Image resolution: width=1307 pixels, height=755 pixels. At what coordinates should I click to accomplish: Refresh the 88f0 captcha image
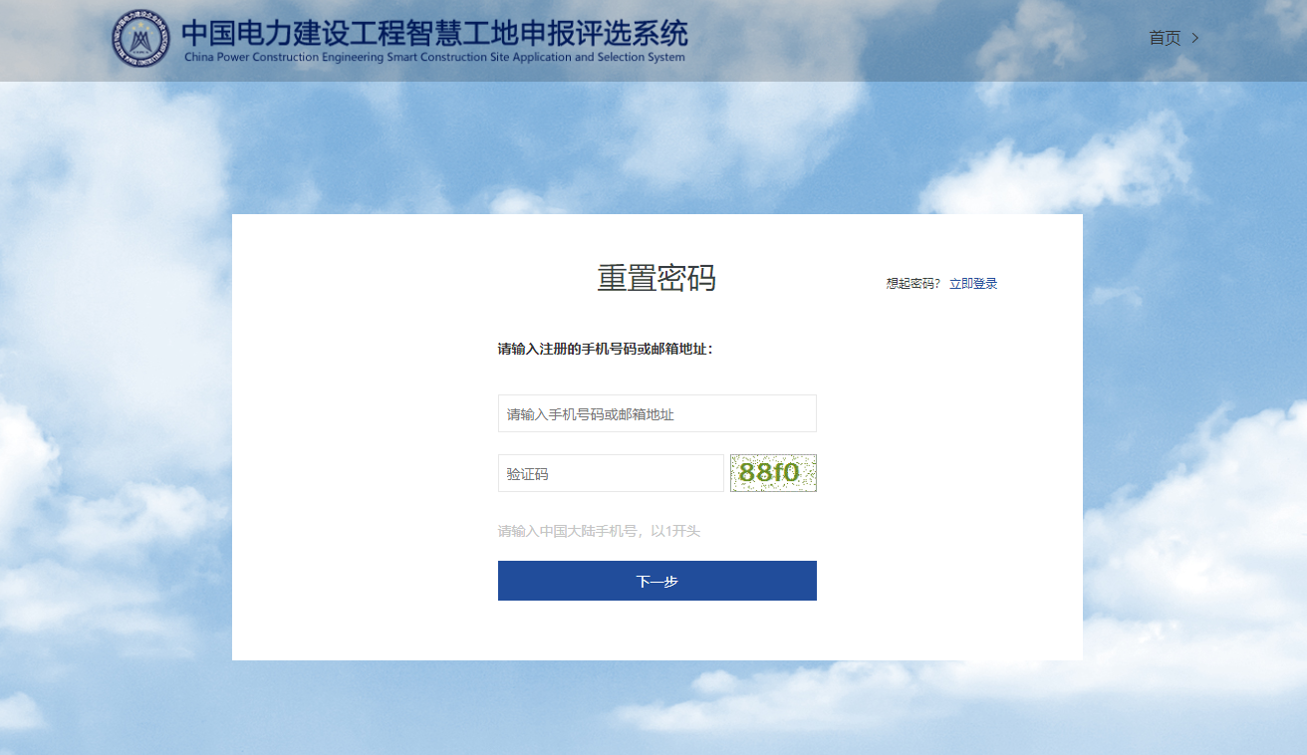773,473
